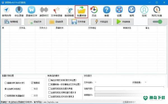Click the 视频教程 button
Screen dimensions: 168x104
tap(11, 22)
